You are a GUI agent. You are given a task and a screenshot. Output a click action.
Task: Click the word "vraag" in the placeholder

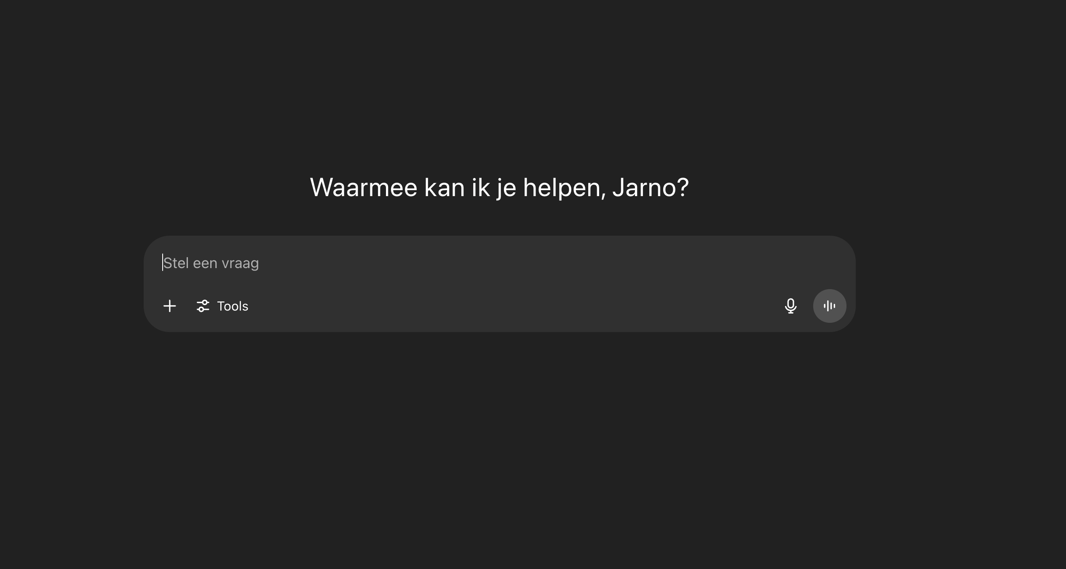[240, 263]
